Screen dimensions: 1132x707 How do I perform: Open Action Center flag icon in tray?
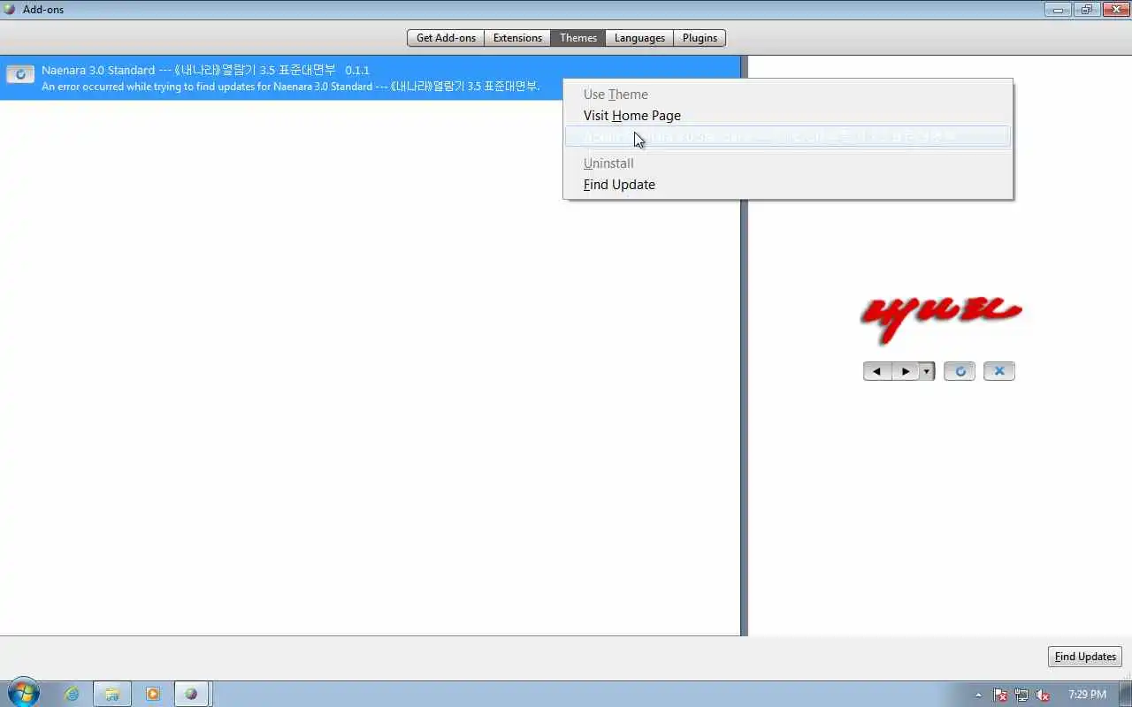(1000, 695)
